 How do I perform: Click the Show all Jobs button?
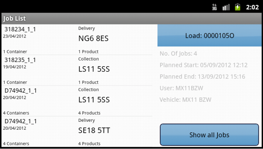pyautogui.click(x=209, y=135)
